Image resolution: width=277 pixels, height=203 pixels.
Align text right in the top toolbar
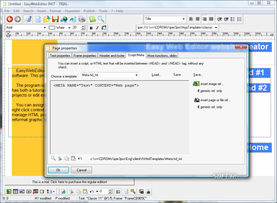tap(205, 19)
